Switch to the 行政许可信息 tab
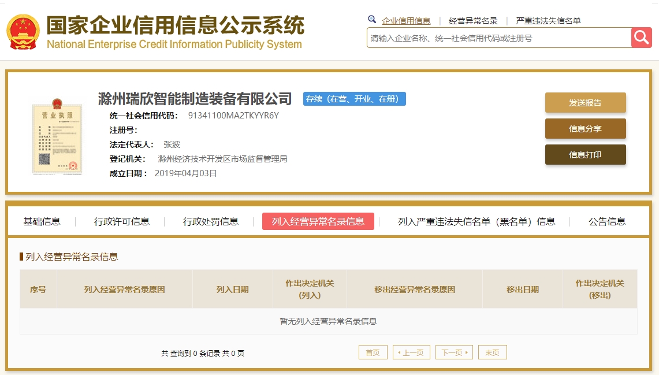 pos(121,221)
